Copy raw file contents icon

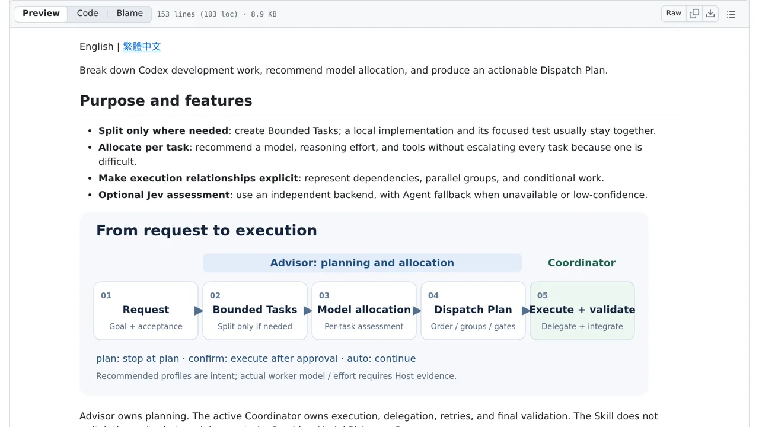pos(694,14)
